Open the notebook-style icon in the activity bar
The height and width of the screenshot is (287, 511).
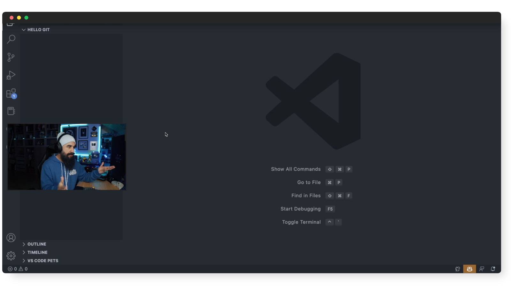pyautogui.click(x=11, y=111)
